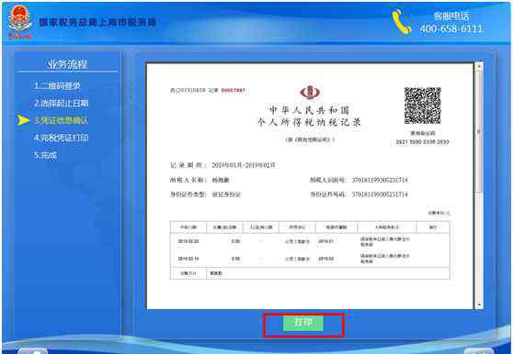
Task: Click the yellow arrow marker beside step 3
Action: 24,120
